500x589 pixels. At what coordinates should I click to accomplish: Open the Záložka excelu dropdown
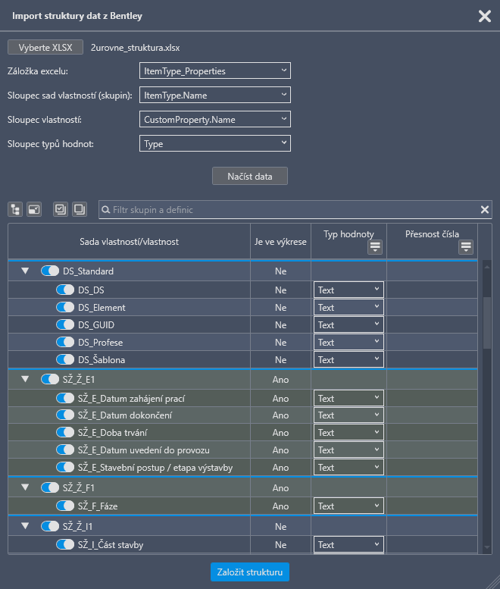pos(215,70)
